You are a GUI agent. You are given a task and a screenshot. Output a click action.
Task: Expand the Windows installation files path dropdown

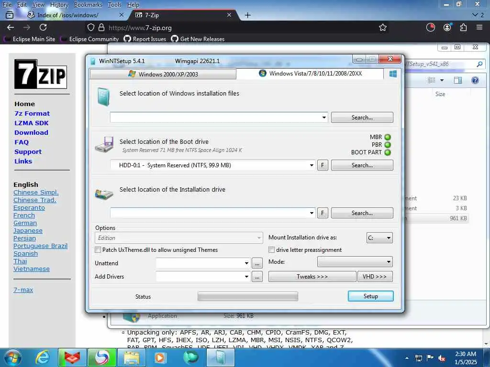tap(324, 118)
